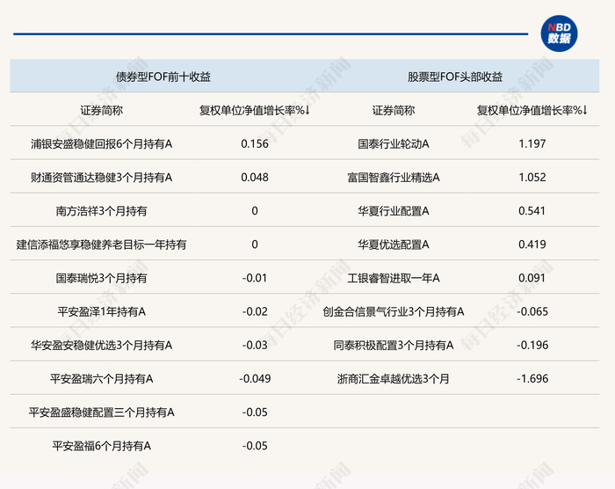
Task: Select 华夏行业配置A
Action: (x=394, y=211)
